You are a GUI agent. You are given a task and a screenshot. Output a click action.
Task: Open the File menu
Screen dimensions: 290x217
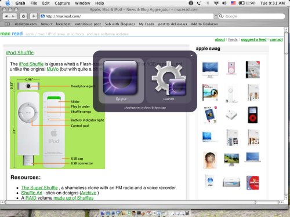coord(34,3)
